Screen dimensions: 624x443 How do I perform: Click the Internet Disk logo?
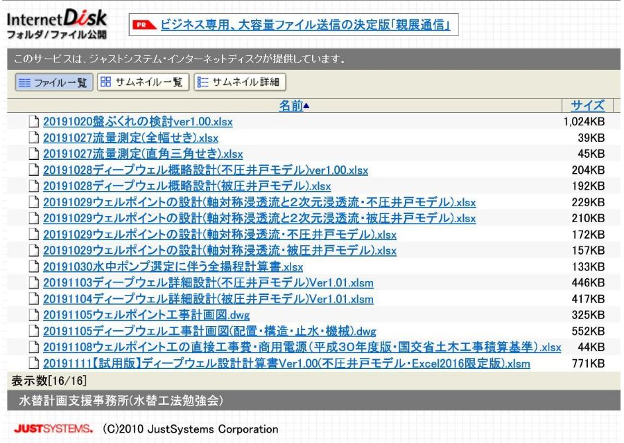pos(57,24)
